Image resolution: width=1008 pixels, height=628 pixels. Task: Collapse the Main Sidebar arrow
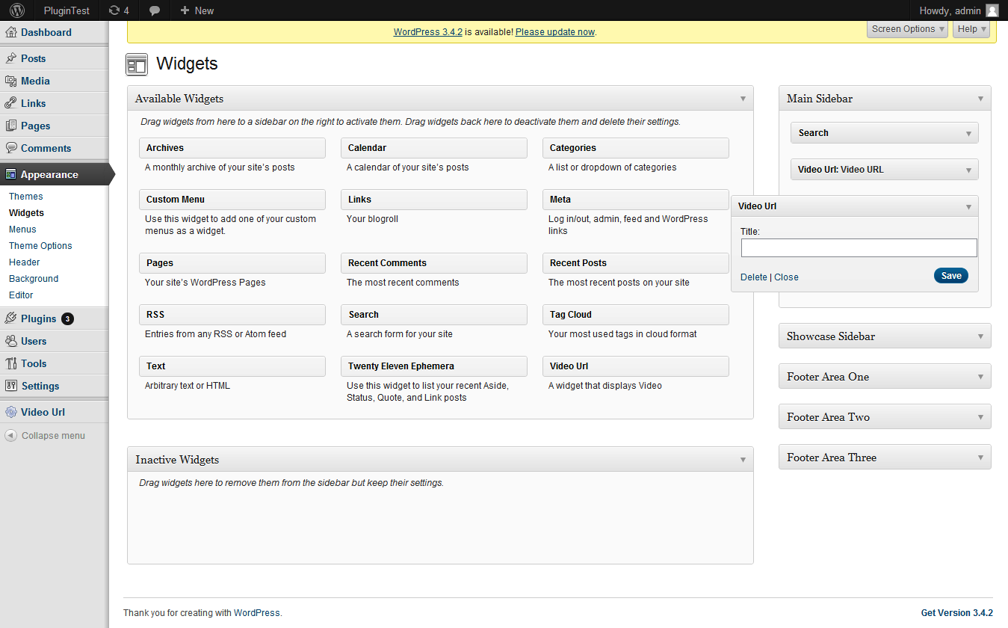pyautogui.click(x=980, y=99)
